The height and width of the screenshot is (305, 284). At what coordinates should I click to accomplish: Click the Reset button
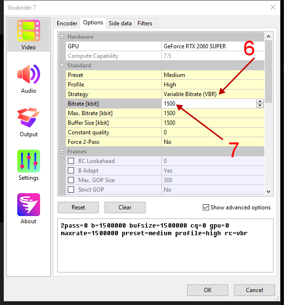click(x=78, y=207)
